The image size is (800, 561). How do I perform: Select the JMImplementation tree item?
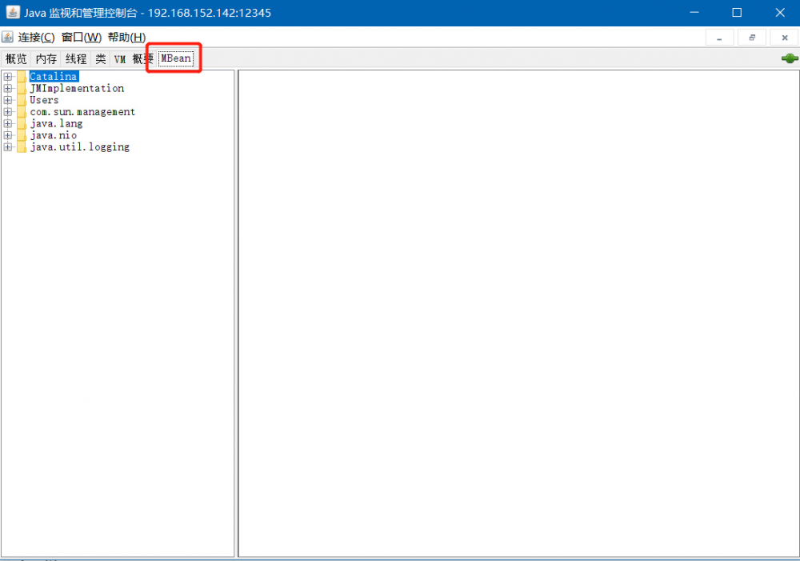[77, 88]
